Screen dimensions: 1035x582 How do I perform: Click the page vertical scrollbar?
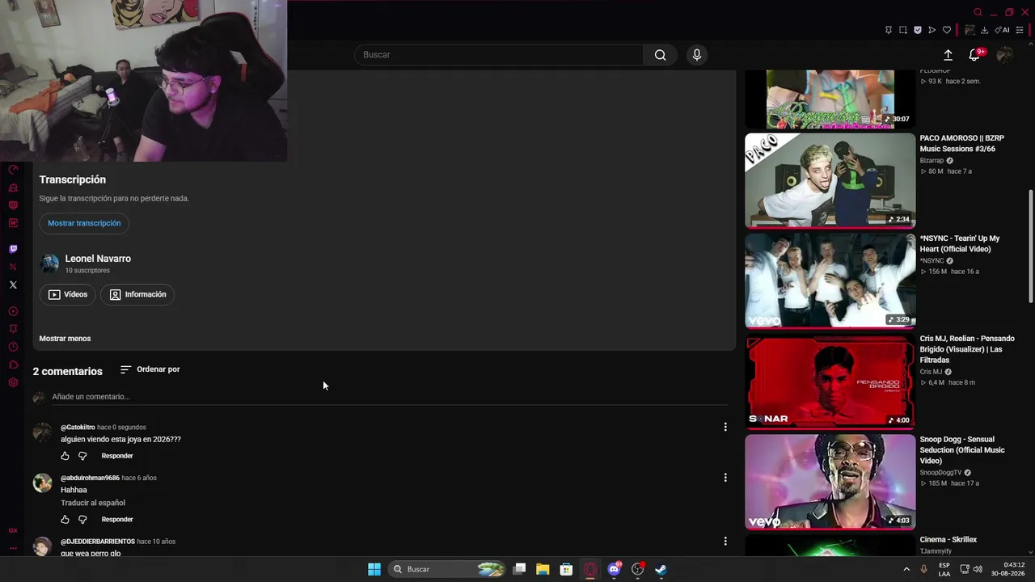[x=1031, y=247]
